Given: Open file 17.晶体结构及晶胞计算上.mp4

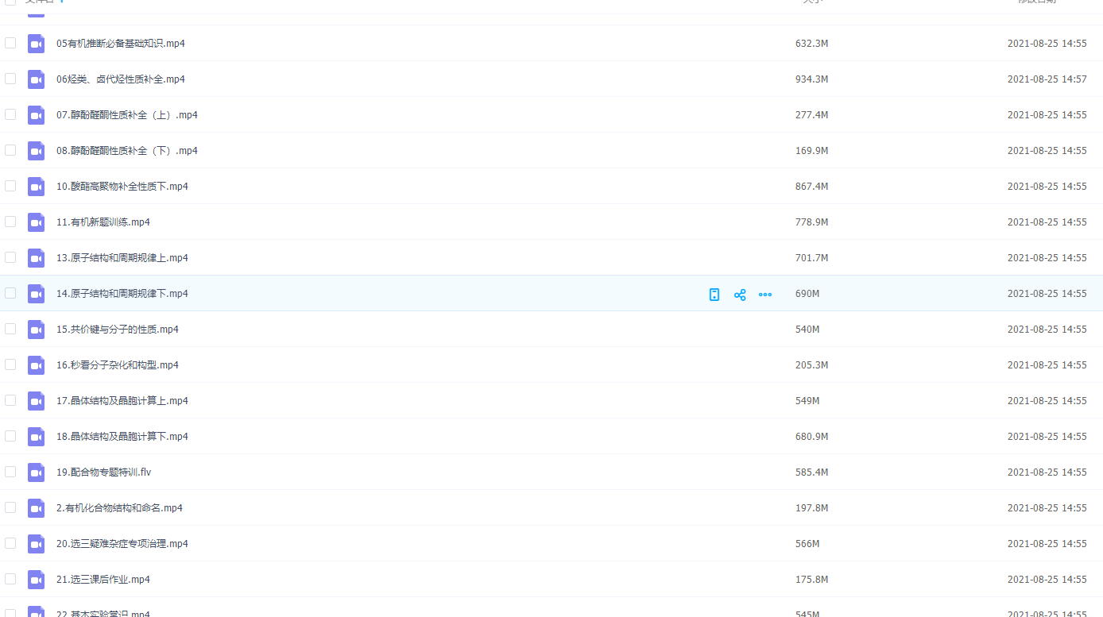Looking at the screenshot, I should coord(122,401).
